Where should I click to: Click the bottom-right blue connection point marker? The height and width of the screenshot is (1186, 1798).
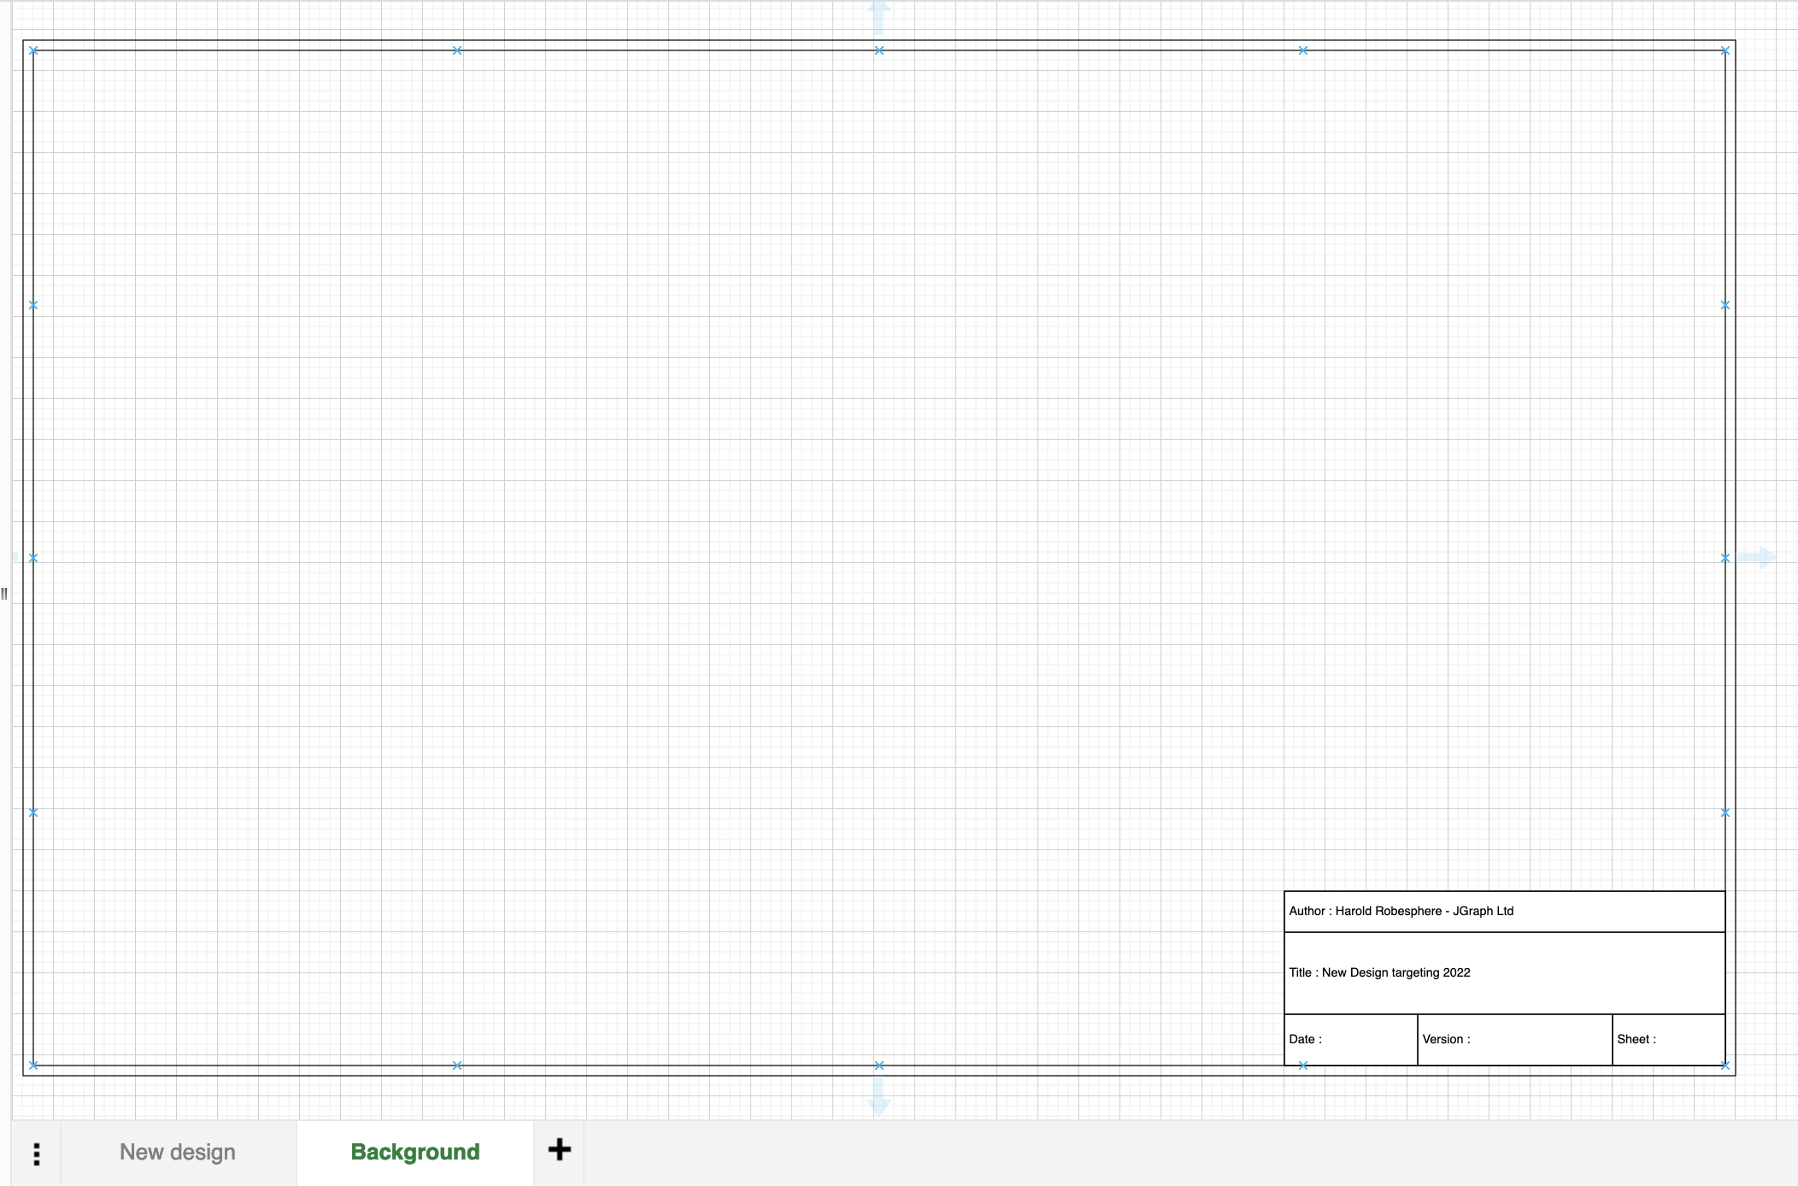tap(1724, 1065)
